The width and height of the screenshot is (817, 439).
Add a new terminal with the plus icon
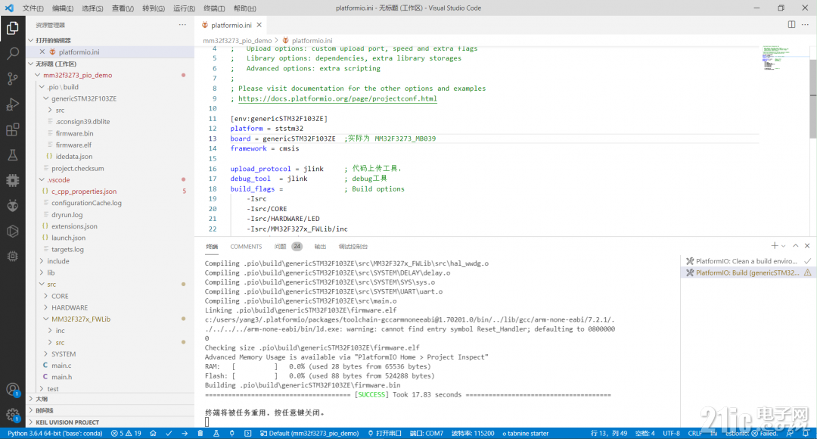(775, 245)
